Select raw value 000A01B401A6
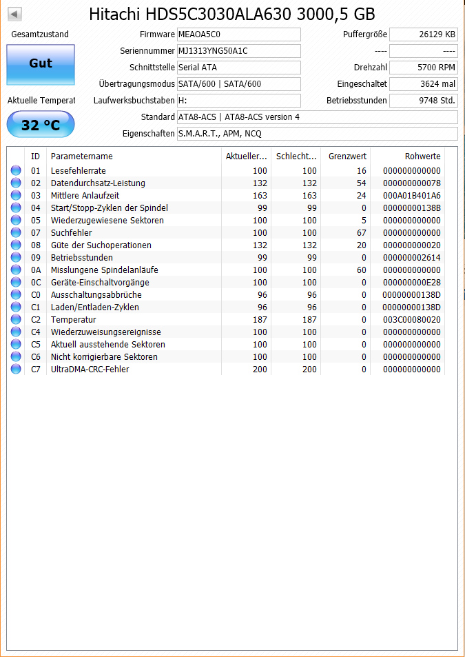 (x=412, y=195)
